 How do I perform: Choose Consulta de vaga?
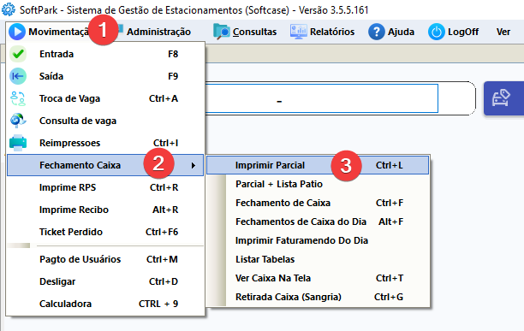coord(105,121)
